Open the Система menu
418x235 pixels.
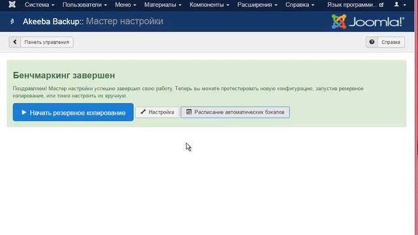click(x=39, y=5)
